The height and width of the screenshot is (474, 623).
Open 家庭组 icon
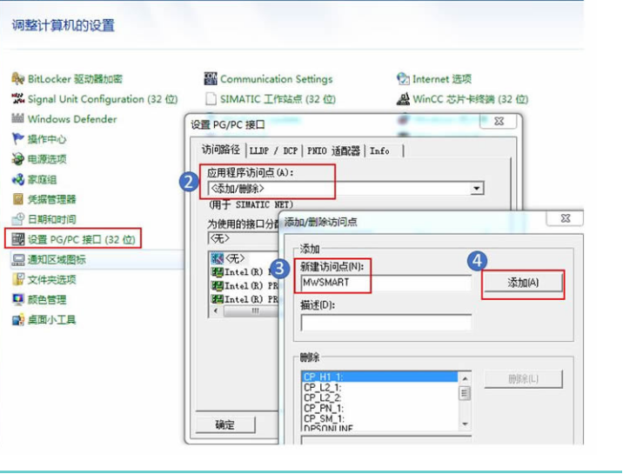[18, 179]
